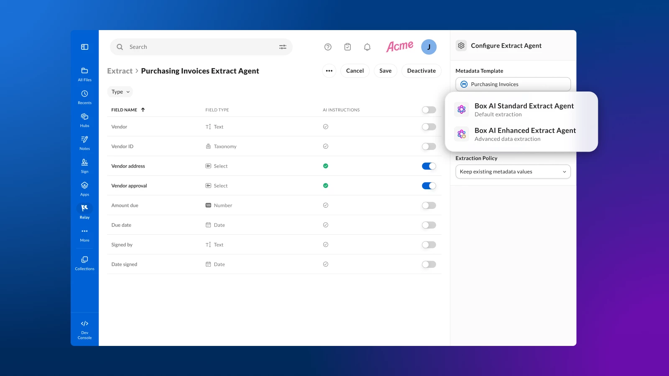
Task: Open Purchasing Invoices metadata template selector
Action: (513, 84)
